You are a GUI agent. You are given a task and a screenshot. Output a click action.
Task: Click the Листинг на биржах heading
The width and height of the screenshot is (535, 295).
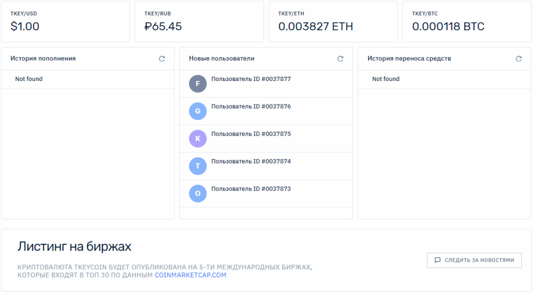point(74,246)
